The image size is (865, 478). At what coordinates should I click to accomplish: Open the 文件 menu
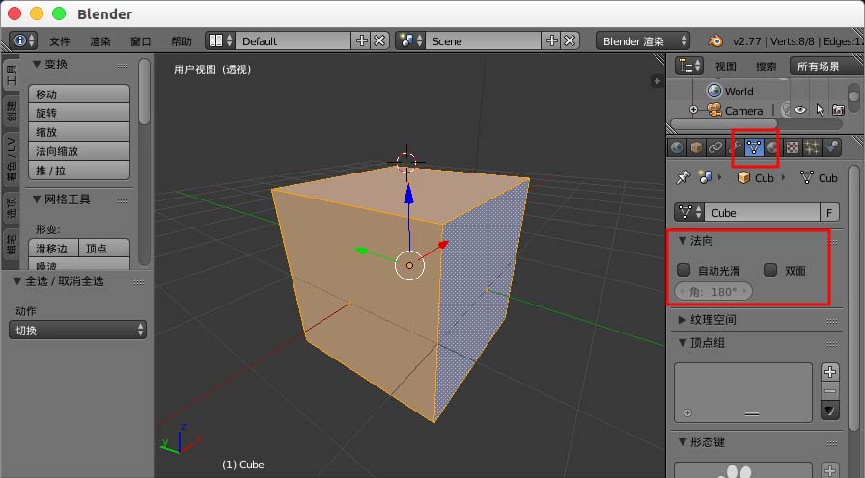click(x=60, y=41)
